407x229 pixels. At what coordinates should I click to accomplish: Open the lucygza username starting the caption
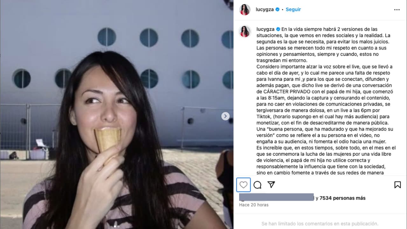[x=266, y=29]
